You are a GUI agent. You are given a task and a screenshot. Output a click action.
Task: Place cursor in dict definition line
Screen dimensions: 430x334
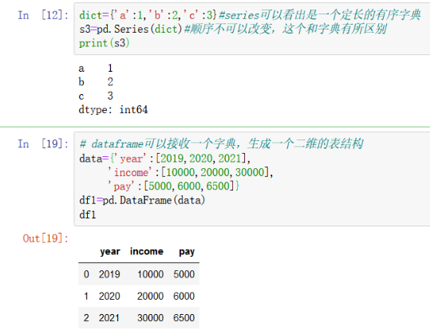(250, 15)
